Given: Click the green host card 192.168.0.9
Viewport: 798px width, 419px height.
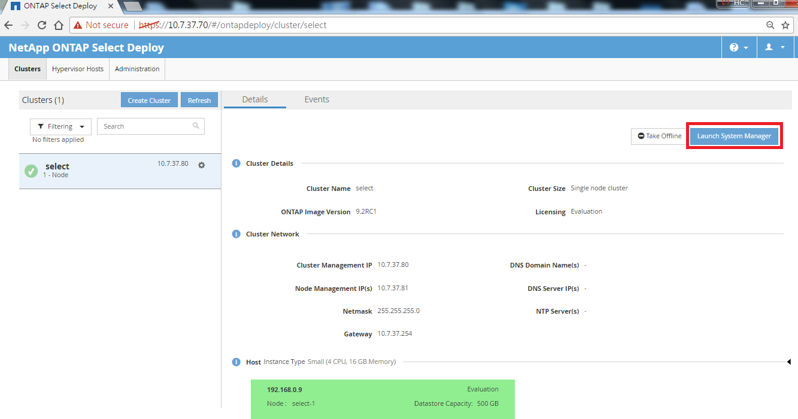Looking at the screenshot, I should coord(383,399).
